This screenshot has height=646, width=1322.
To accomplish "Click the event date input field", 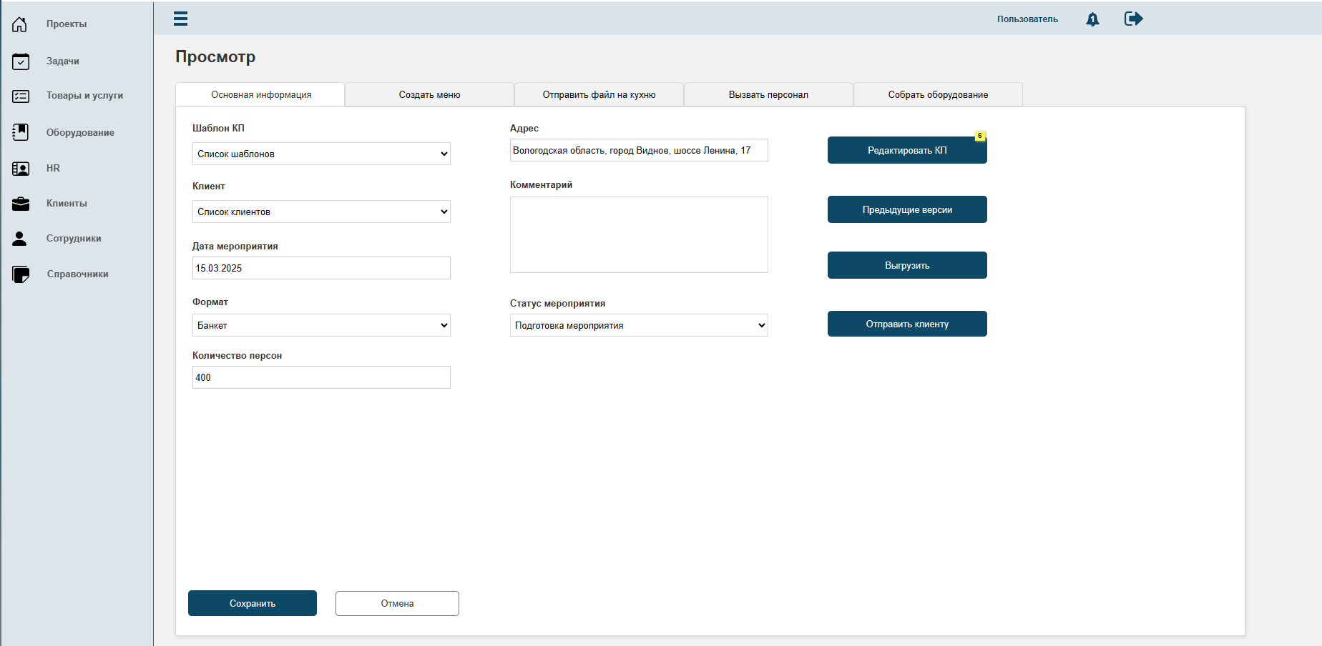I will [x=321, y=268].
